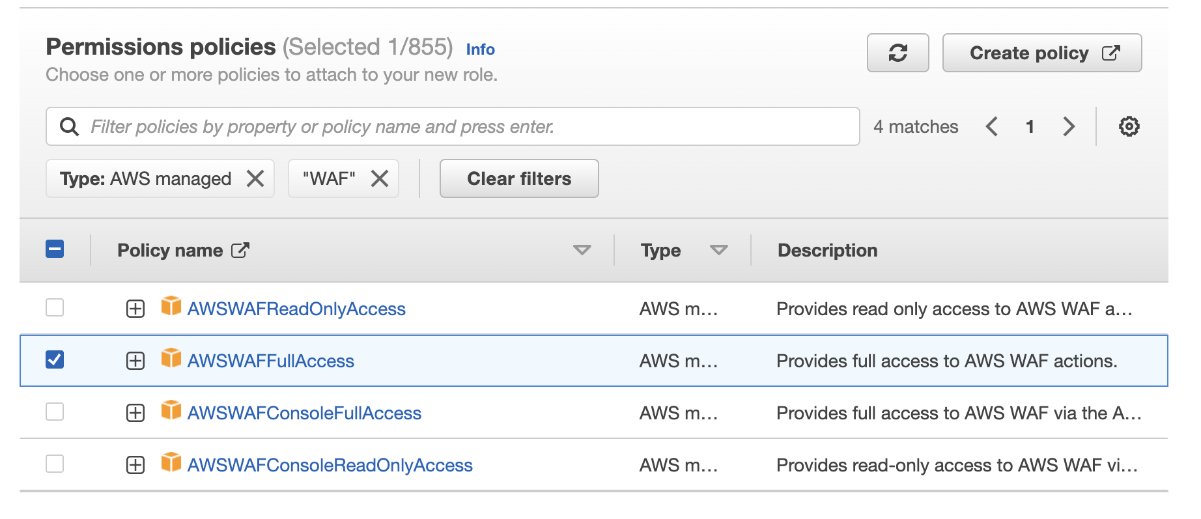
Task: Click the Clear filters button
Action: coord(519,178)
